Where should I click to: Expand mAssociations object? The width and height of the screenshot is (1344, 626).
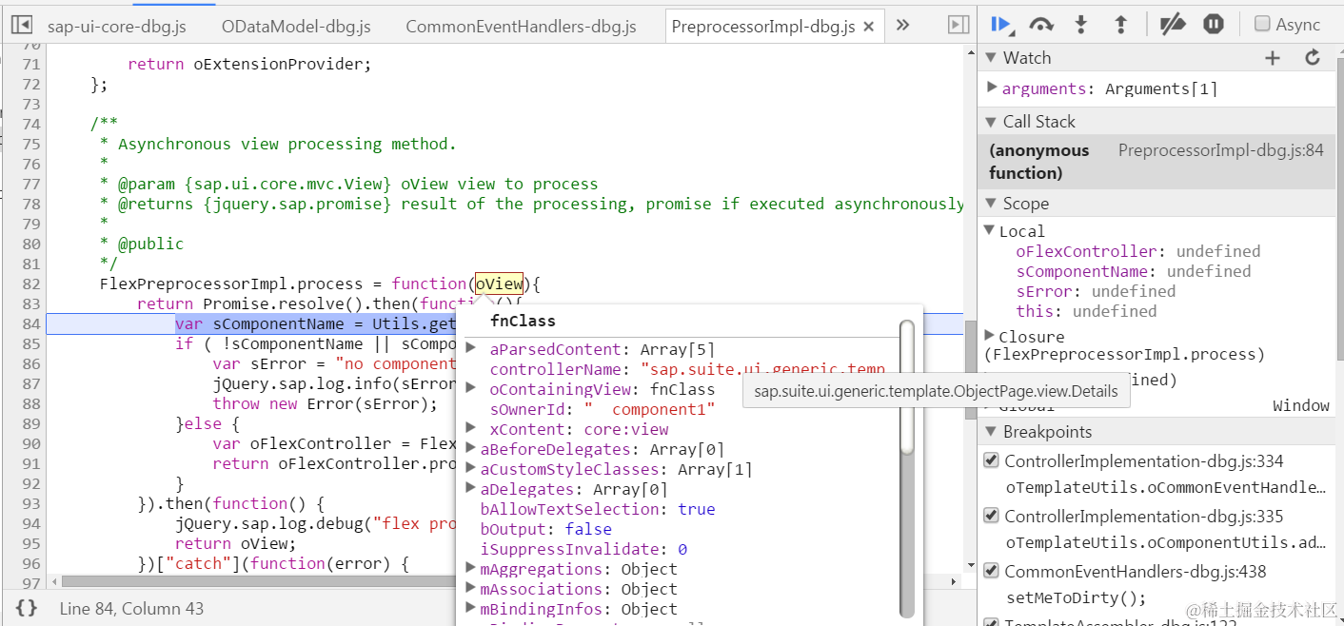pos(471,588)
